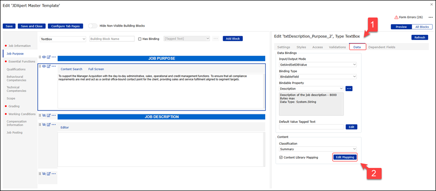Screen dimensions: 436x191
Task: Close the Edit JDXpert Master Template dialog
Action: point(431,4)
